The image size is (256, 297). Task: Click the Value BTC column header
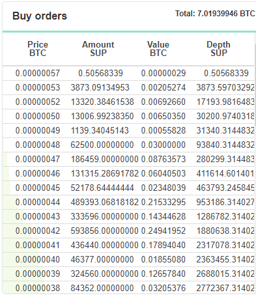[158, 49]
